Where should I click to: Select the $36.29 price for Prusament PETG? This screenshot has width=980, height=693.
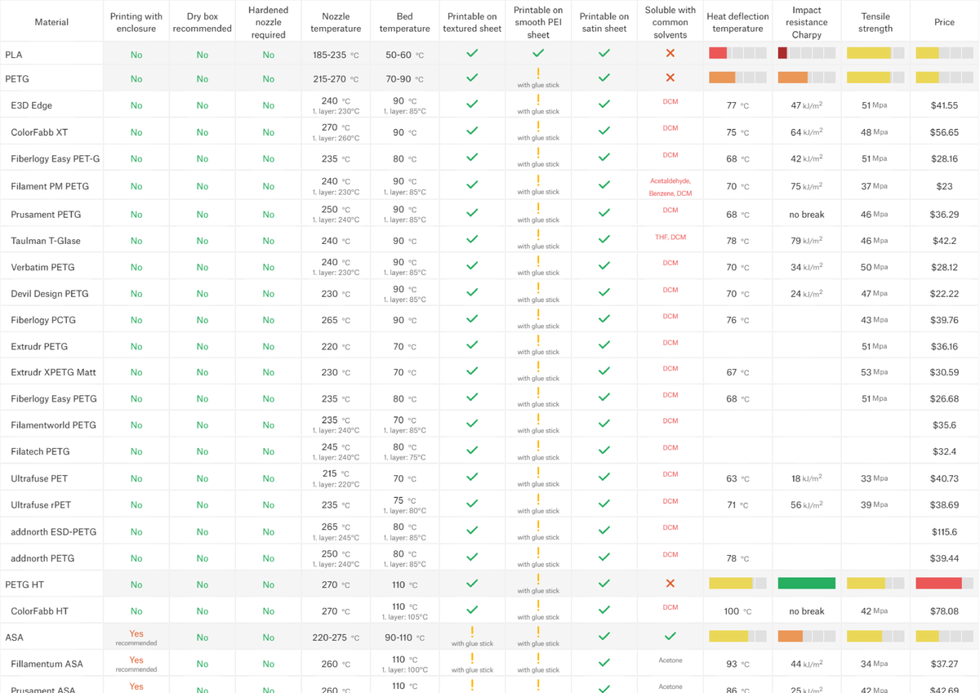944,213
